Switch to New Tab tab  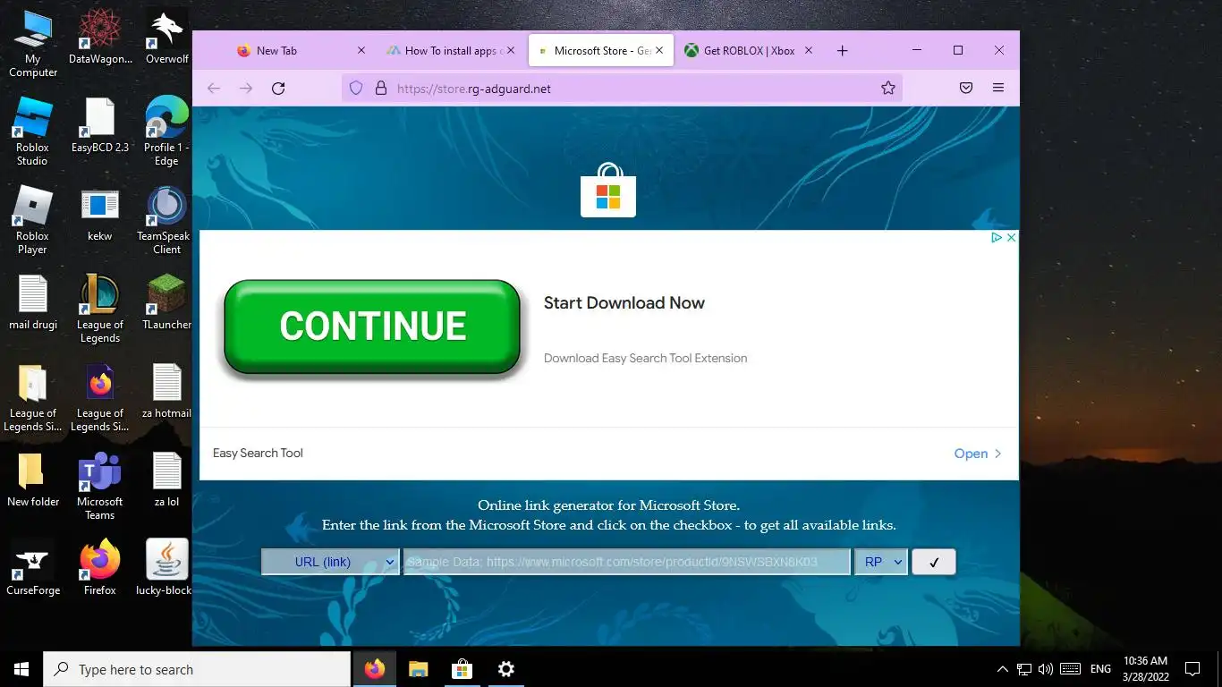276,51
